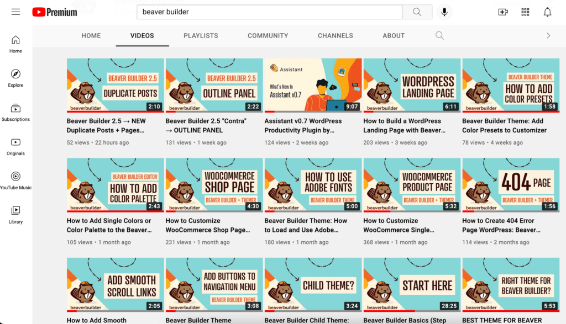
Task: Search within channel using tab magnifier
Action: click(439, 35)
